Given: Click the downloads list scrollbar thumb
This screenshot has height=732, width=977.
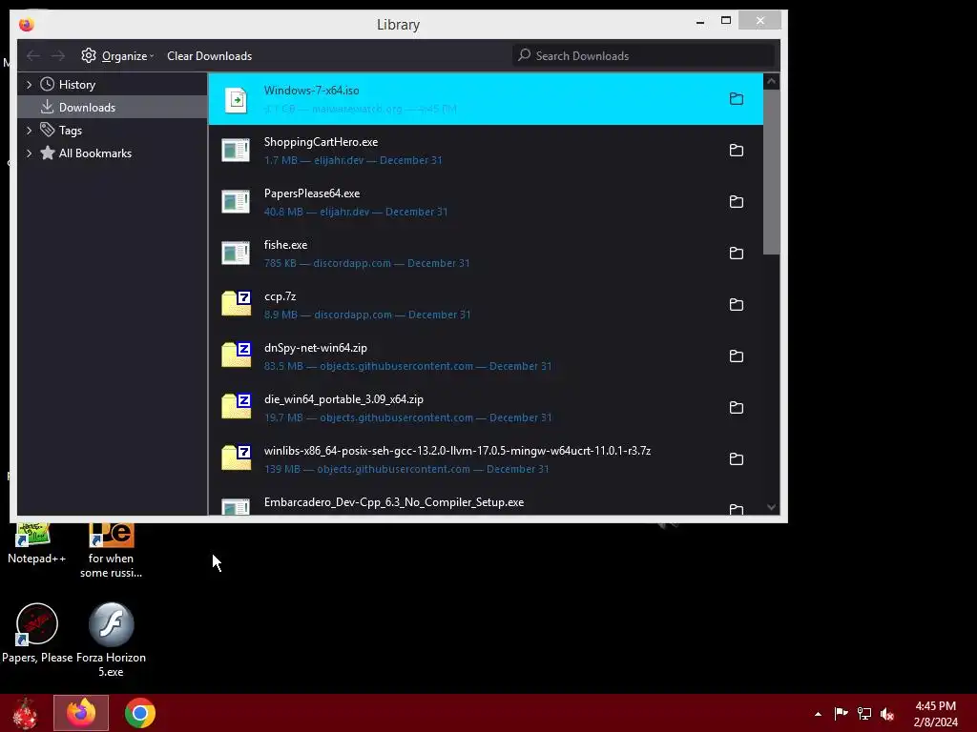Looking at the screenshot, I should pyautogui.click(x=771, y=172).
